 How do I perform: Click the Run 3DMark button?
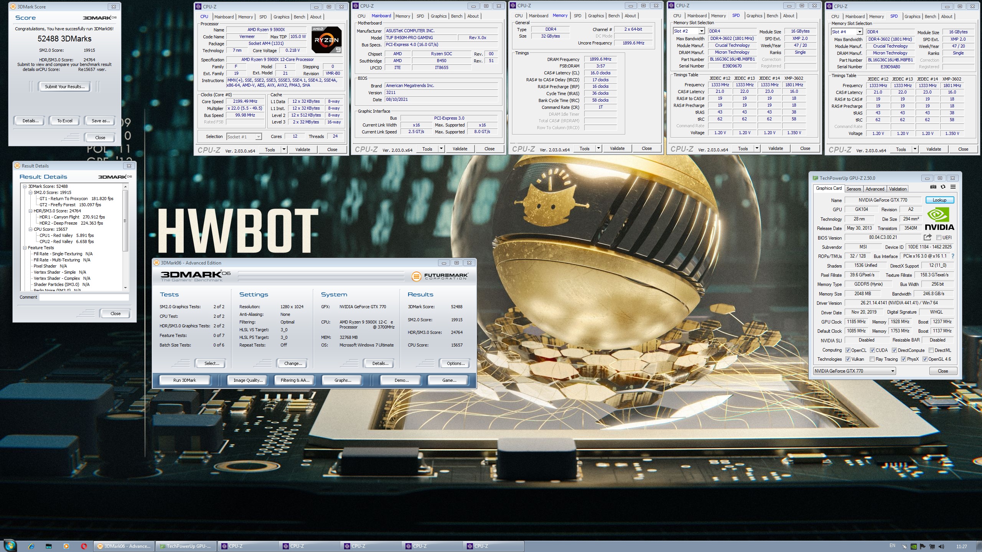(185, 380)
